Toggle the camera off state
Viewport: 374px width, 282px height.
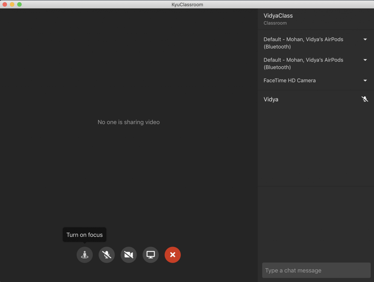[x=128, y=255]
